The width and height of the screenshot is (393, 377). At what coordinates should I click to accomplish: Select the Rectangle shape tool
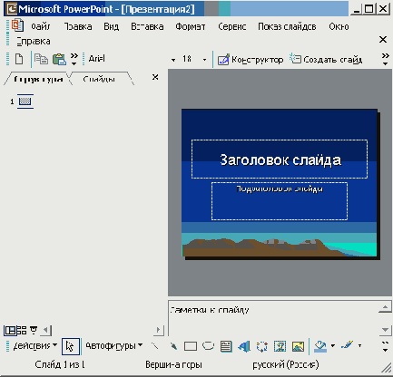[191, 346]
